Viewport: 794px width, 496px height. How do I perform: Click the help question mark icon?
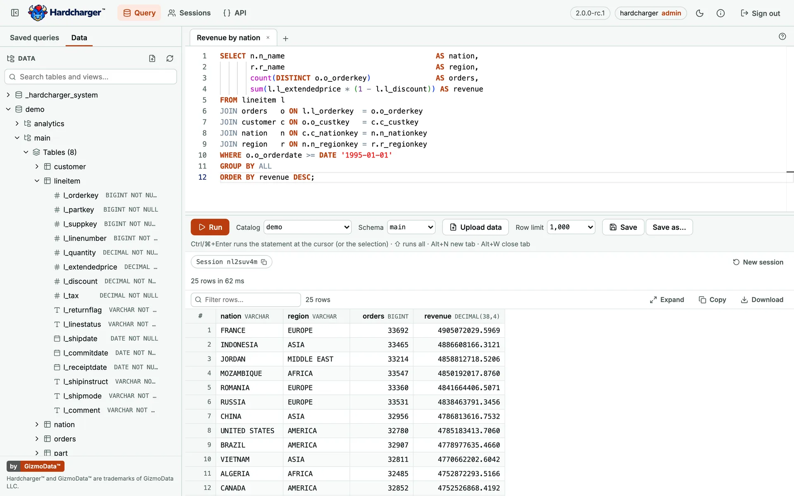pos(782,36)
